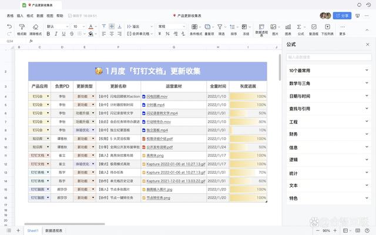Click the currency ¥ format icon

[159, 34]
